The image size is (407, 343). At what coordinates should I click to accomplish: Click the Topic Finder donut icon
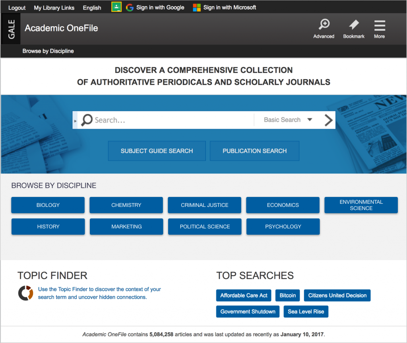pyautogui.click(x=25, y=293)
